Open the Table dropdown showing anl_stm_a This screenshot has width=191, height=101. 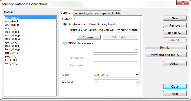[x=117, y=75]
